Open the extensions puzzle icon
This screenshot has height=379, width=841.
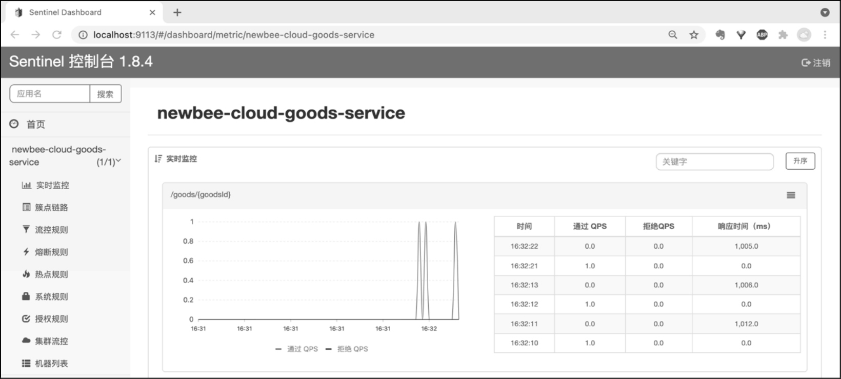(783, 34)
